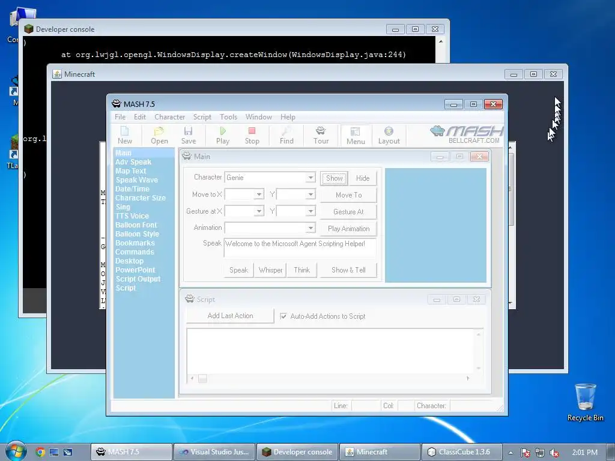615x461 pixels.
Task: Click the Add Last Action button
Action: pos(230,316)
